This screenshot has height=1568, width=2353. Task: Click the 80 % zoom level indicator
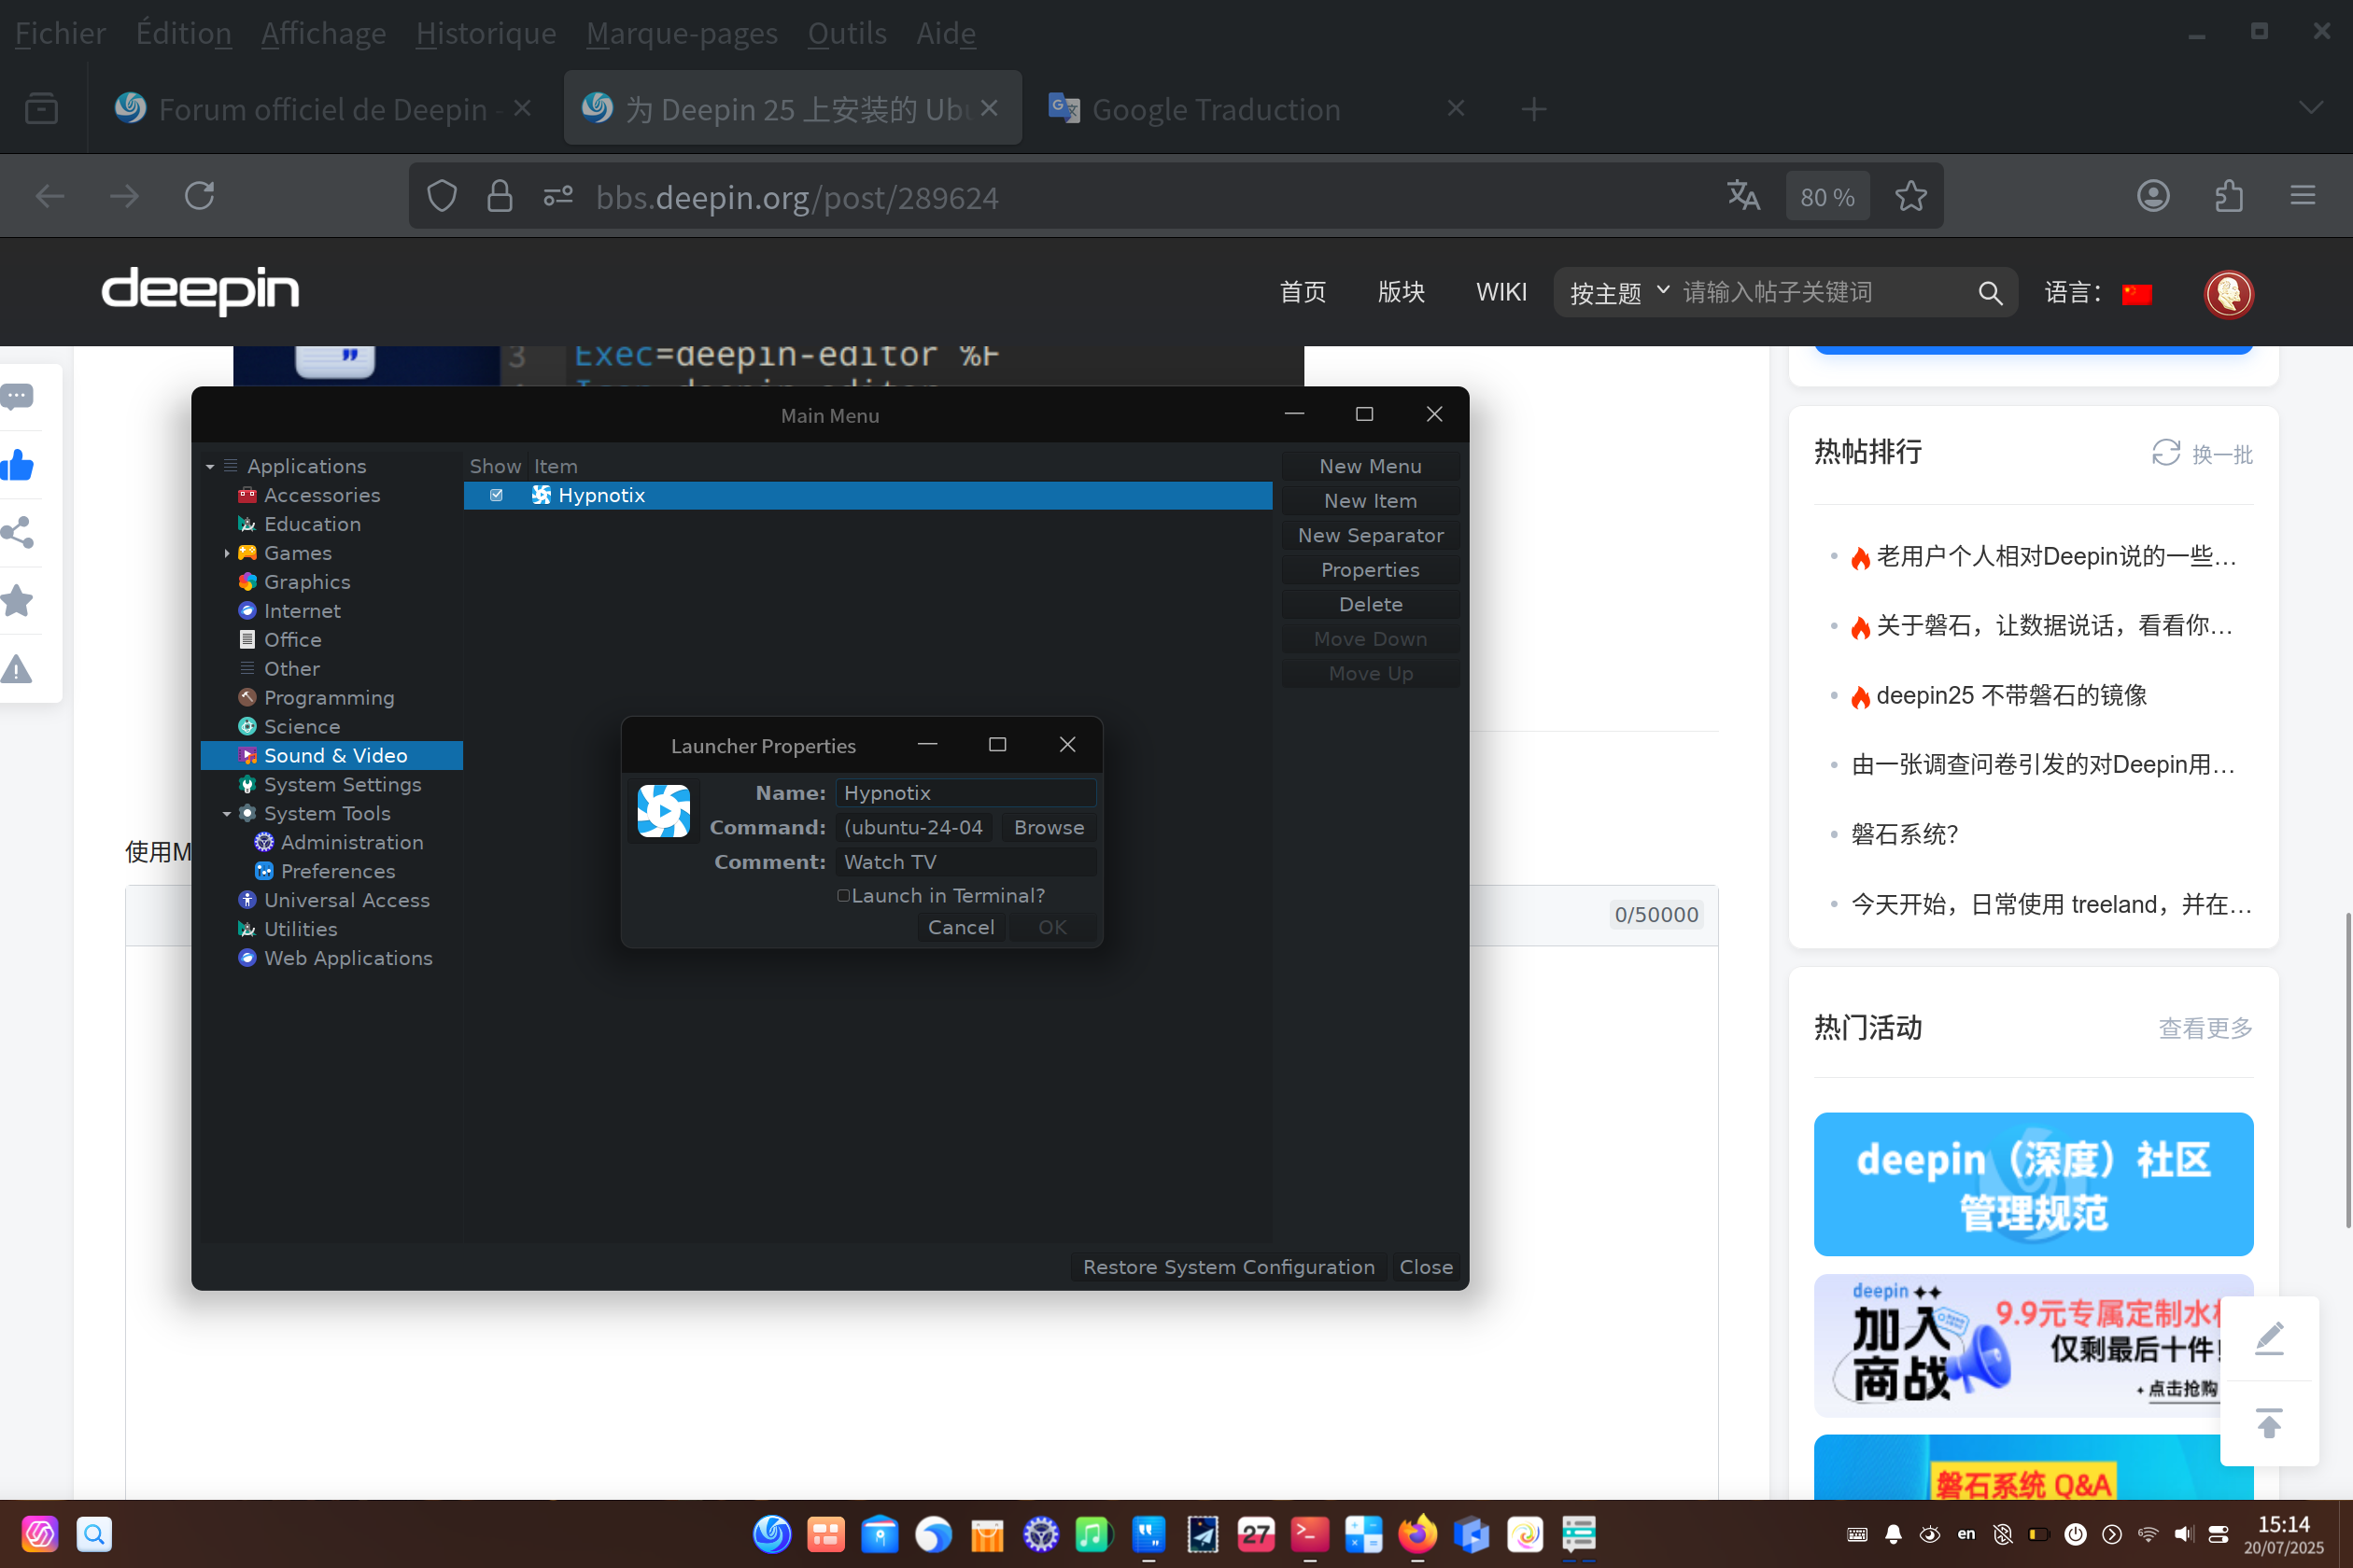click(x=1826, y=197)
